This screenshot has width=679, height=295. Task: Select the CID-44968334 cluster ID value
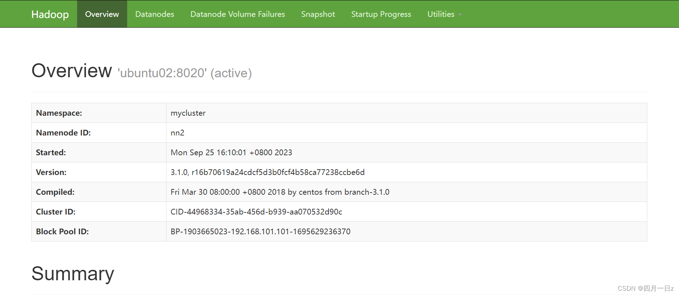pos(256,212)
